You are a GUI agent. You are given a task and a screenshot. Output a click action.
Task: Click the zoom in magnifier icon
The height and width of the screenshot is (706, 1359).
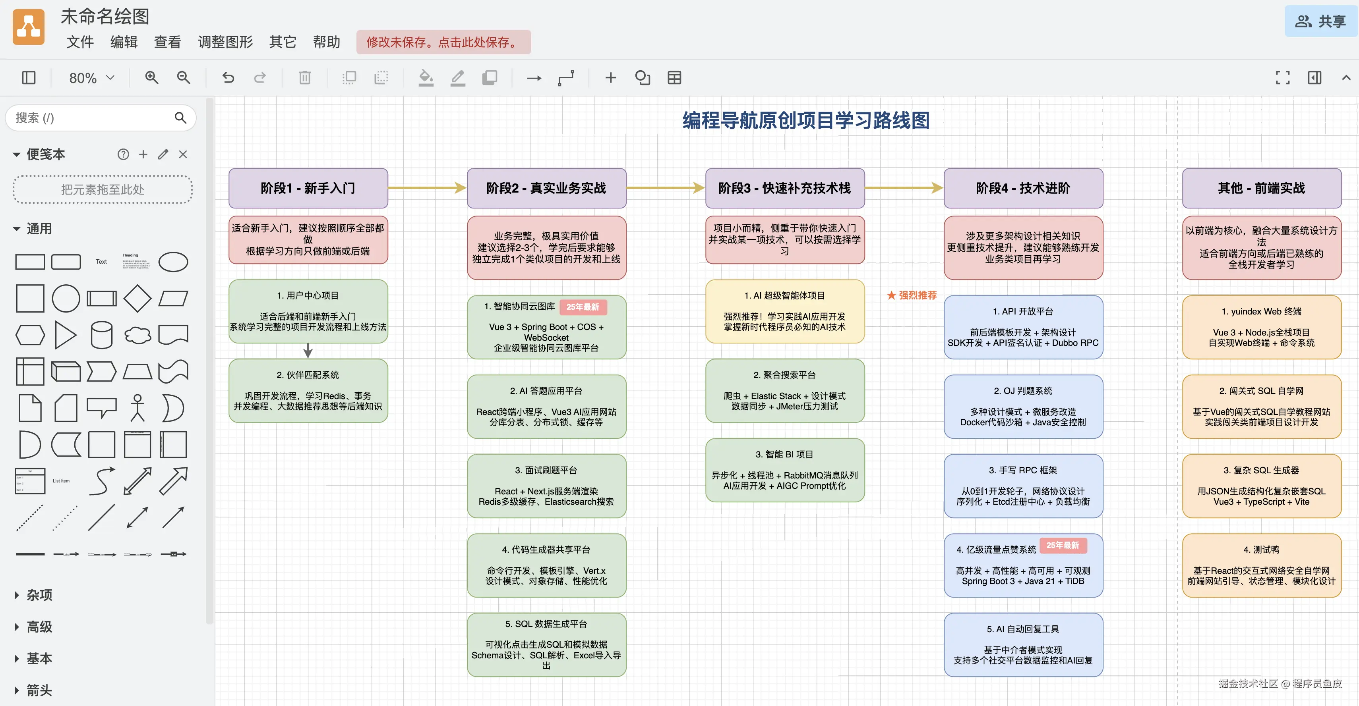pos(151,77)
